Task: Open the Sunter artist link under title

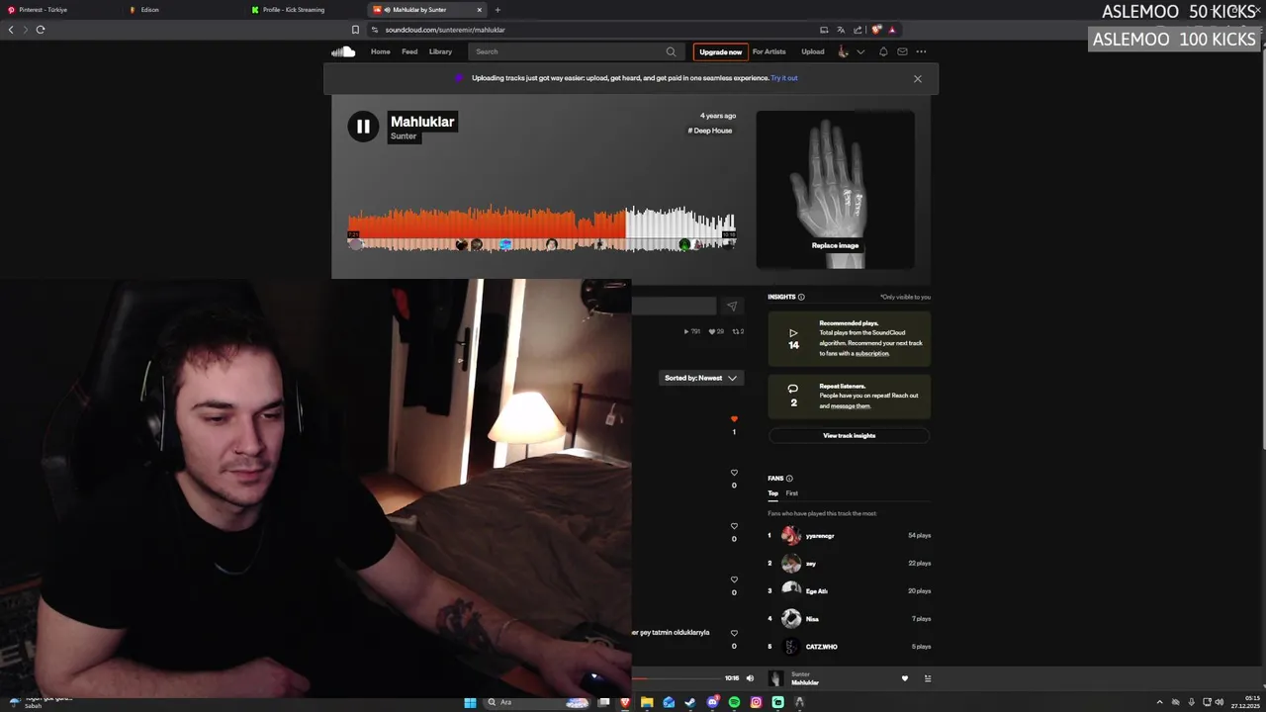Action: 404,136
